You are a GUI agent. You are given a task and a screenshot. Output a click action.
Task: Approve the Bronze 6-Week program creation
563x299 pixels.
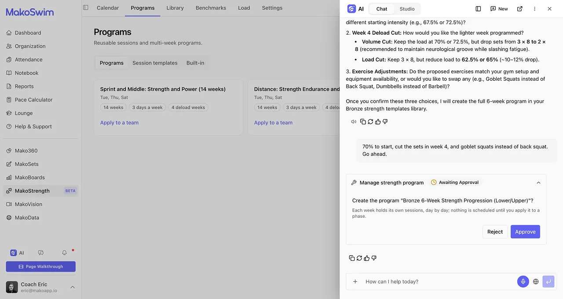point(525,232)
